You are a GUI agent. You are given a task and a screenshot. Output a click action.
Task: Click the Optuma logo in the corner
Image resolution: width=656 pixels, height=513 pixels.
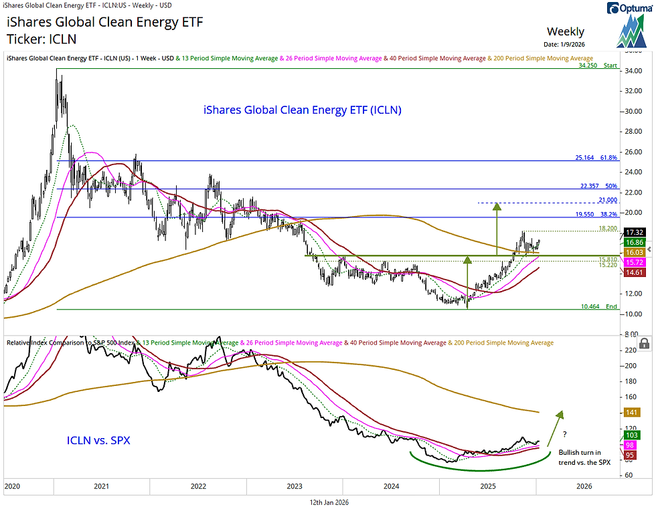(x=630, y=24)
